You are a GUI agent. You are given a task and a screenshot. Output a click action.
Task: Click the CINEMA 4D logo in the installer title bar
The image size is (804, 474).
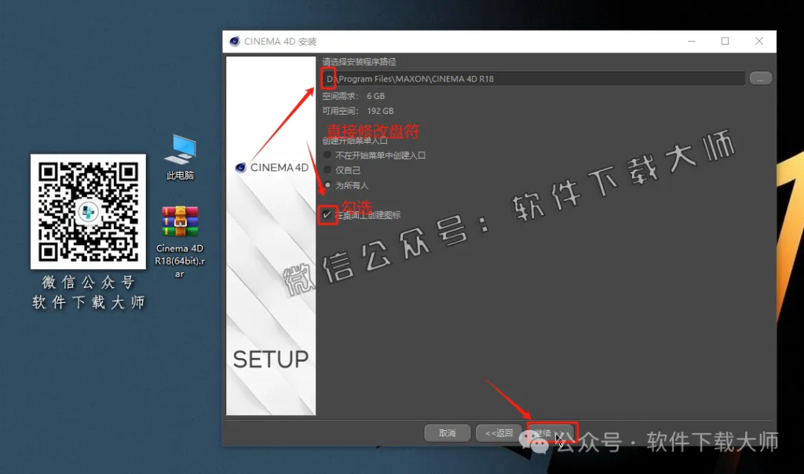(x=236, y=41)
